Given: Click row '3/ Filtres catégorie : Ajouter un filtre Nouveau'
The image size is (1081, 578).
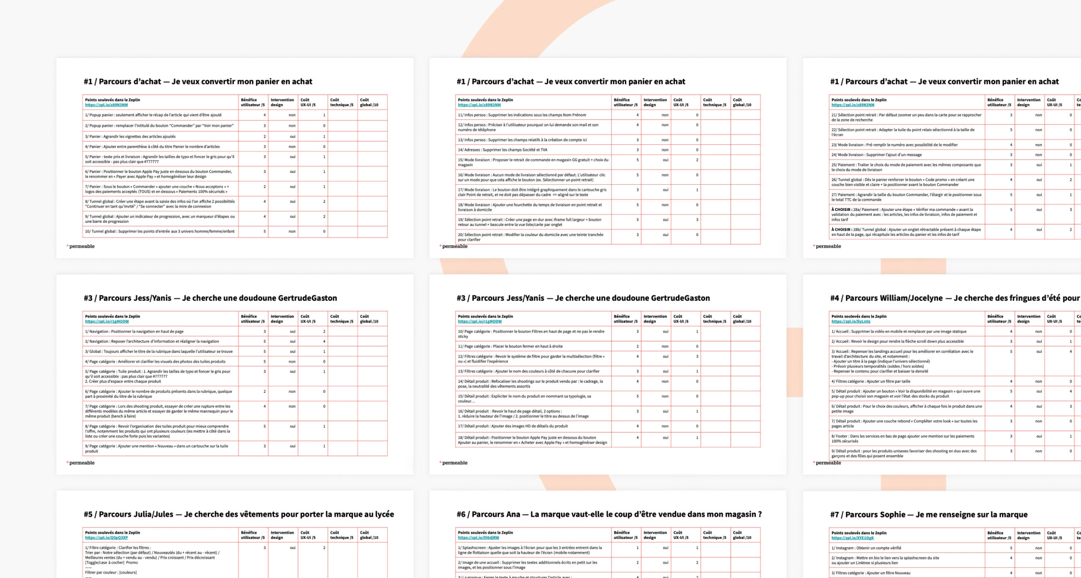Looking at the screenshot, I should 955,573.
